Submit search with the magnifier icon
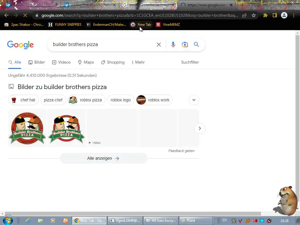The height and width of the screenshot is (225, 300). [x=197, y=45]
